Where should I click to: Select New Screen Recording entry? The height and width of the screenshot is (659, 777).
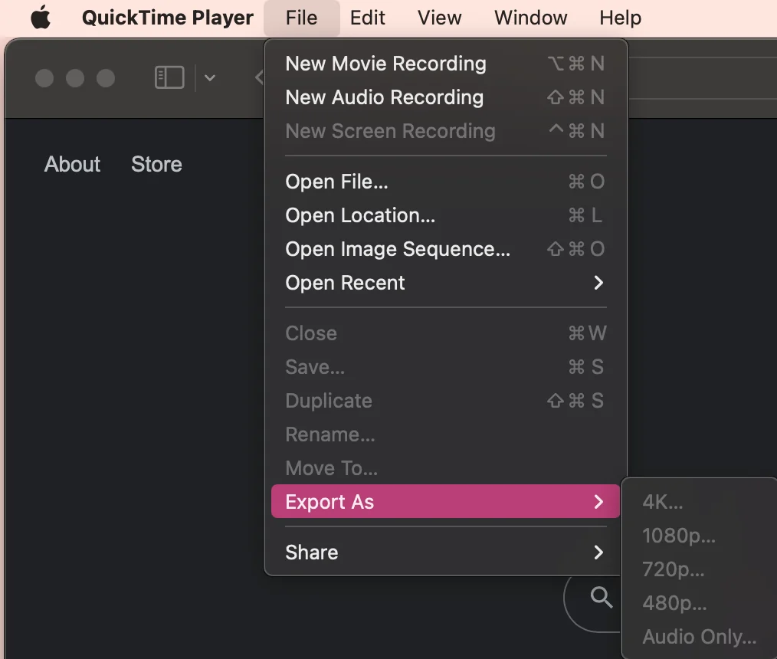tap(445, 131)
